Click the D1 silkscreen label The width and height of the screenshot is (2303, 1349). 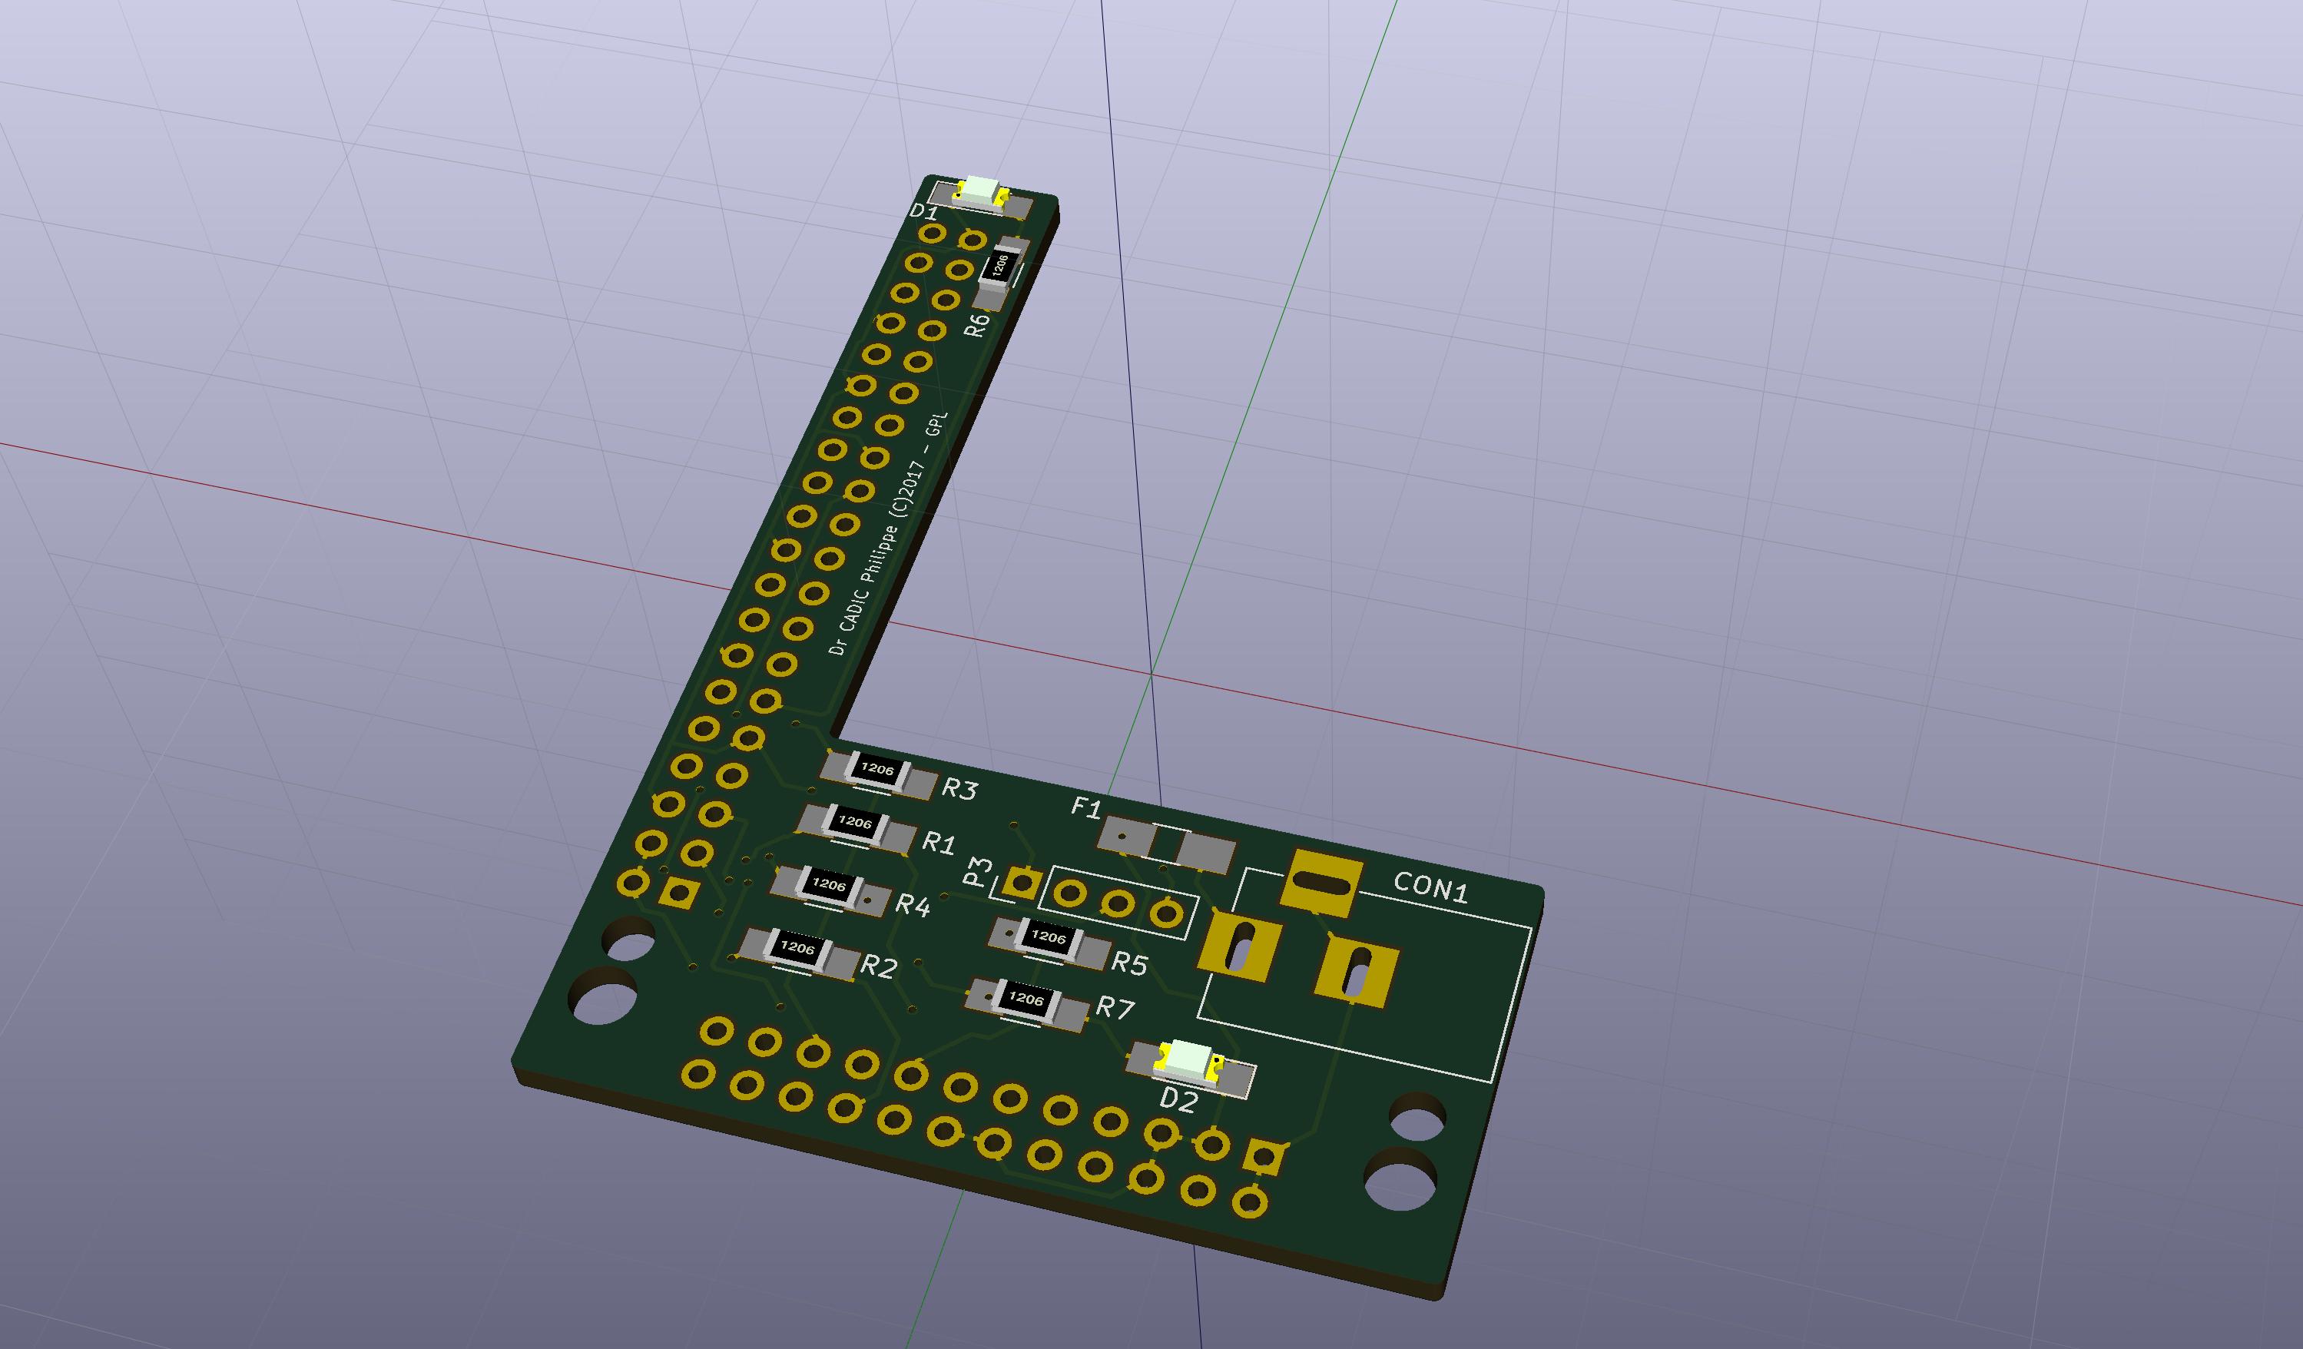pyautogui.click(x=924, y=212)
